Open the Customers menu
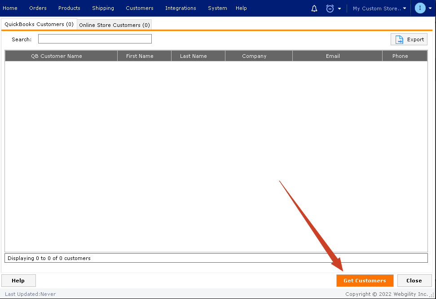 pyautogui.click(x=140, y=8)
